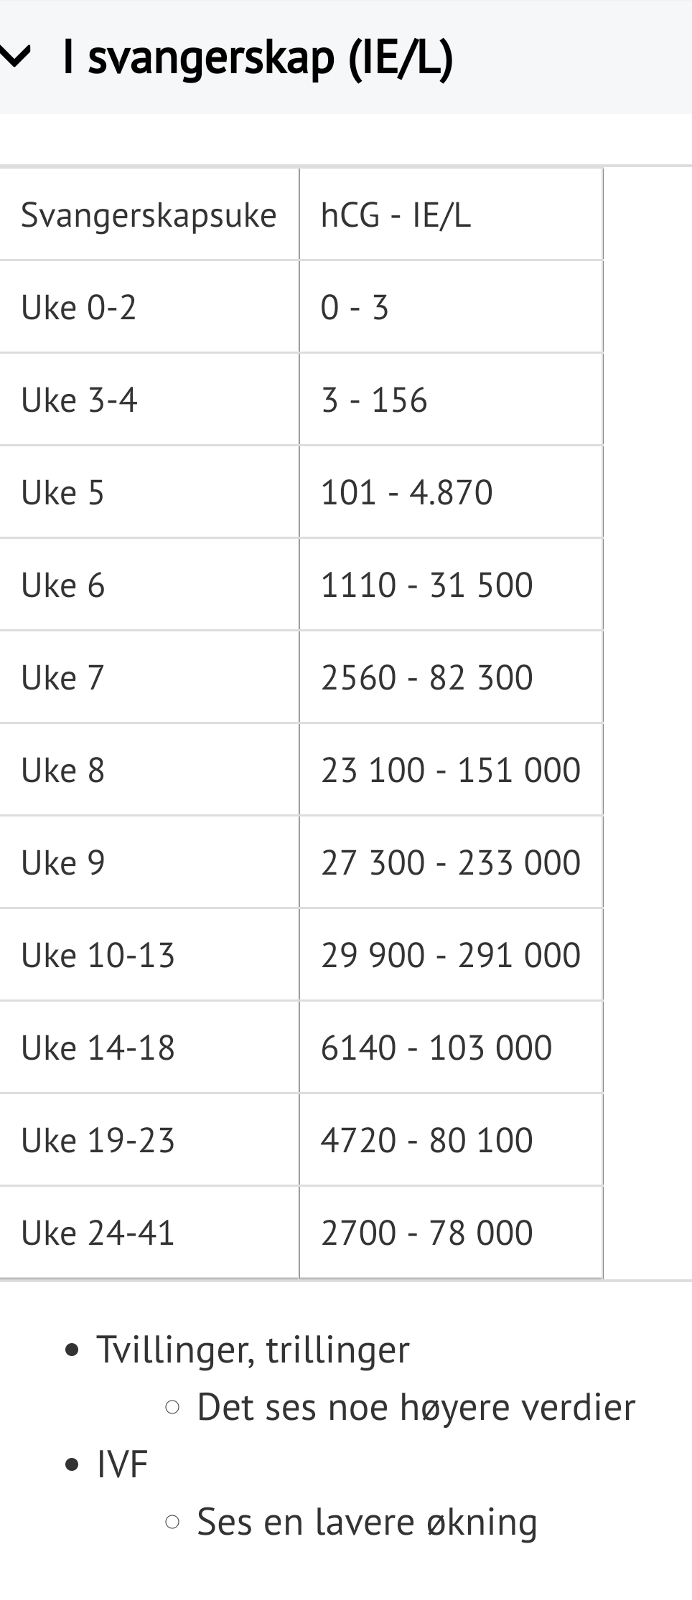The width and height of the screenshot is (692, 1600).
Task: Click the hCG - IE/L column header
Action: point(396,215)
